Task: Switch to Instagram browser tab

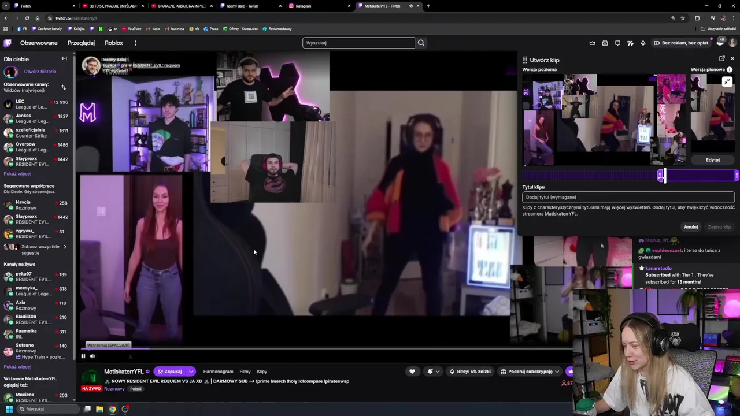Action: point(320,6)
